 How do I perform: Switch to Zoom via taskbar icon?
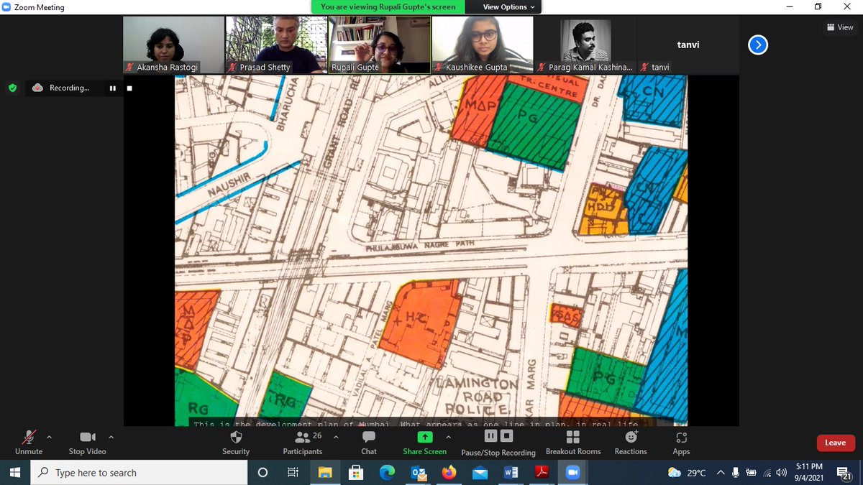point(573,473)
